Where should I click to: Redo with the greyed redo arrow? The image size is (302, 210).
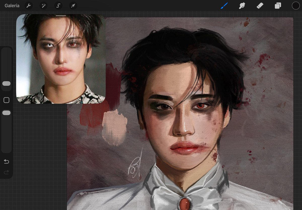[6, 172]
